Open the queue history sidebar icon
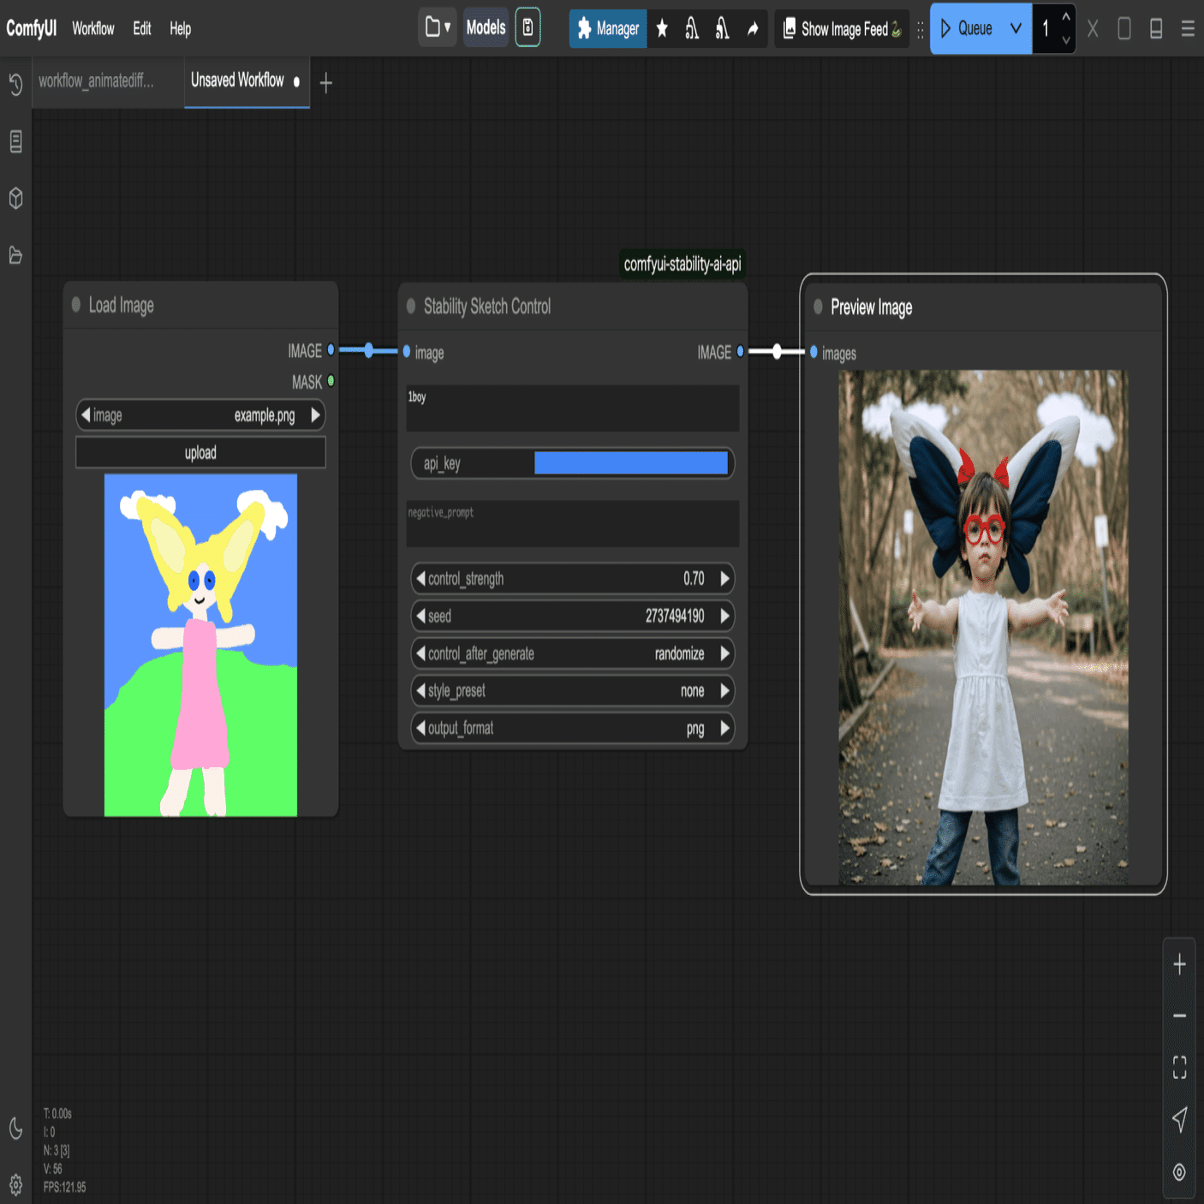Viewport: 1204px width, 1204px height. pos(15,84)
